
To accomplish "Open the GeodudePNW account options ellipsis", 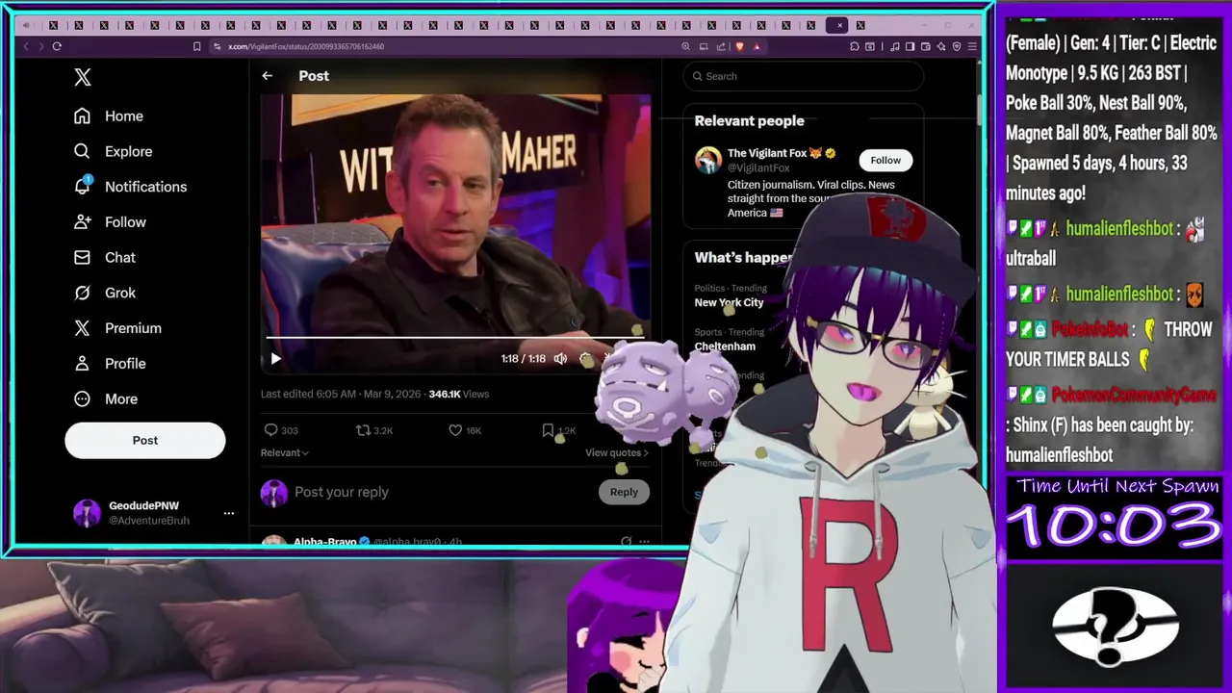I will tap(229, 513).
